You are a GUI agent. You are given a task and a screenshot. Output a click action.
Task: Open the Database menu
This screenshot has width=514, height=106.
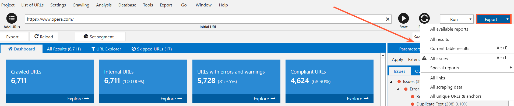[x=127, y=5]
